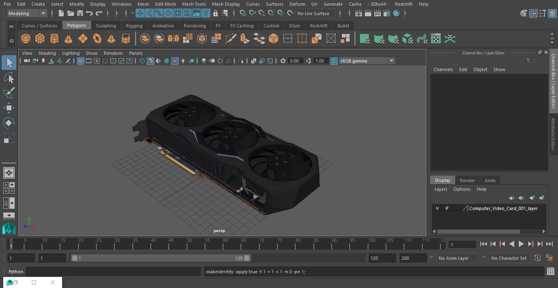Click the layer editor horizontal scrollbar
Image resolution: width=558 pixels, height=288 pixels.
[x=478, y=231]
